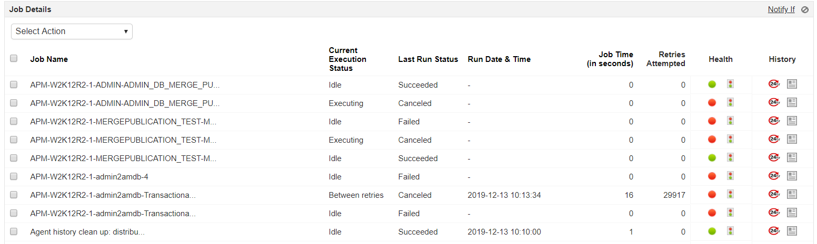Tick the select-all checkbox beside Job Name
The image size is (817, 244).
(14, 59)
